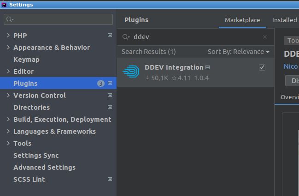Open the Keymap settings page
299x196 pixels.
26,59
